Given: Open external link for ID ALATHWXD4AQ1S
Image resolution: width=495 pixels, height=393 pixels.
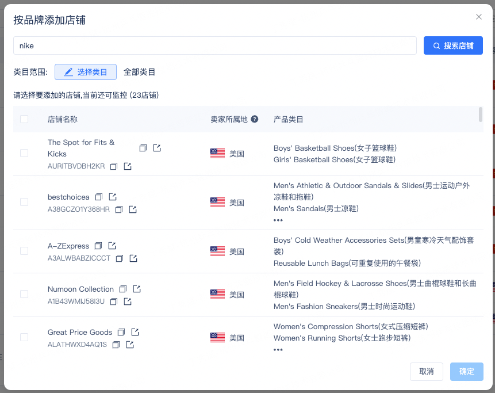Looking at the screenshot, I should pyautogui.click(x=130, y=345).
